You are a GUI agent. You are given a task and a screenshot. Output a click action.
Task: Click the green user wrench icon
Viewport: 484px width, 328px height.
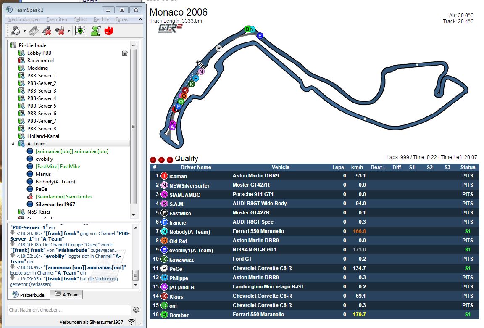coord(95,31)
